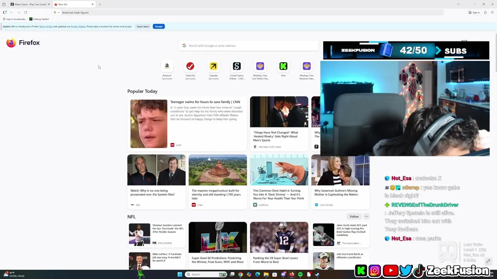
Task: Open the Desk Shrimp HuffPost article
Action: 279,182
